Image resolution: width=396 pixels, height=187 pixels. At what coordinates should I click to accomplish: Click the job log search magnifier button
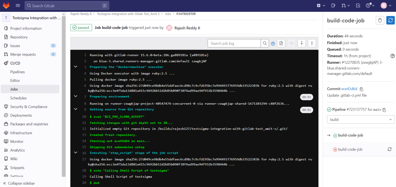click(x=265, y=43)
